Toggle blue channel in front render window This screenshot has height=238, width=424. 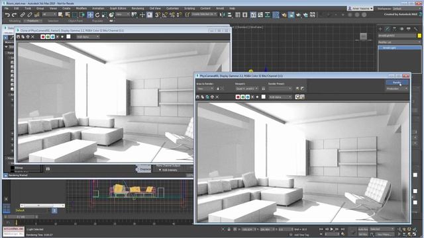(x=247, y=97)
